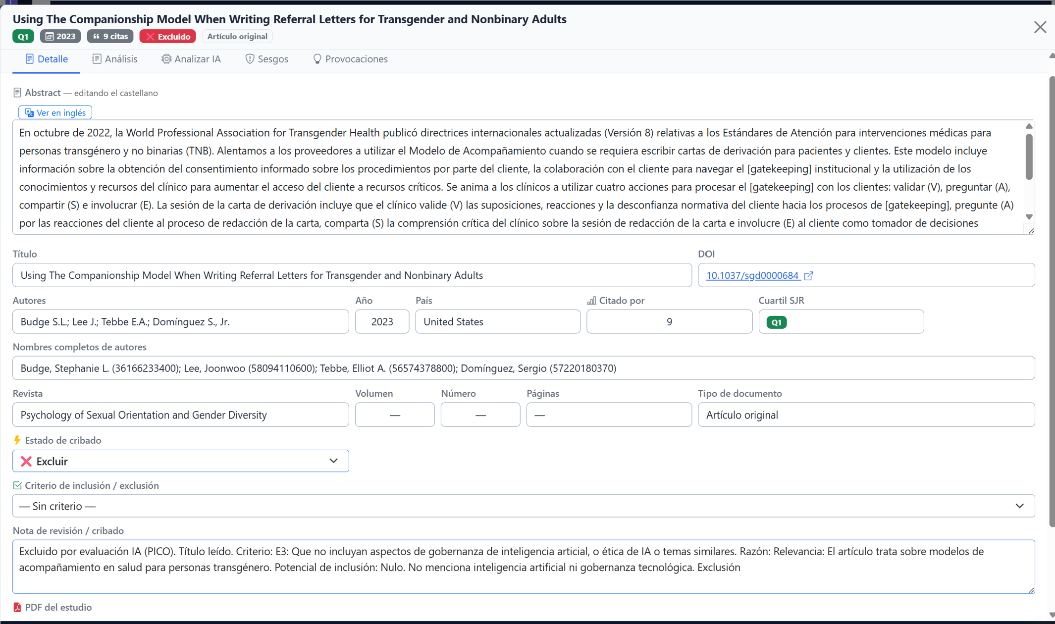Open the Provocaciones tab

tap(350, 59)
